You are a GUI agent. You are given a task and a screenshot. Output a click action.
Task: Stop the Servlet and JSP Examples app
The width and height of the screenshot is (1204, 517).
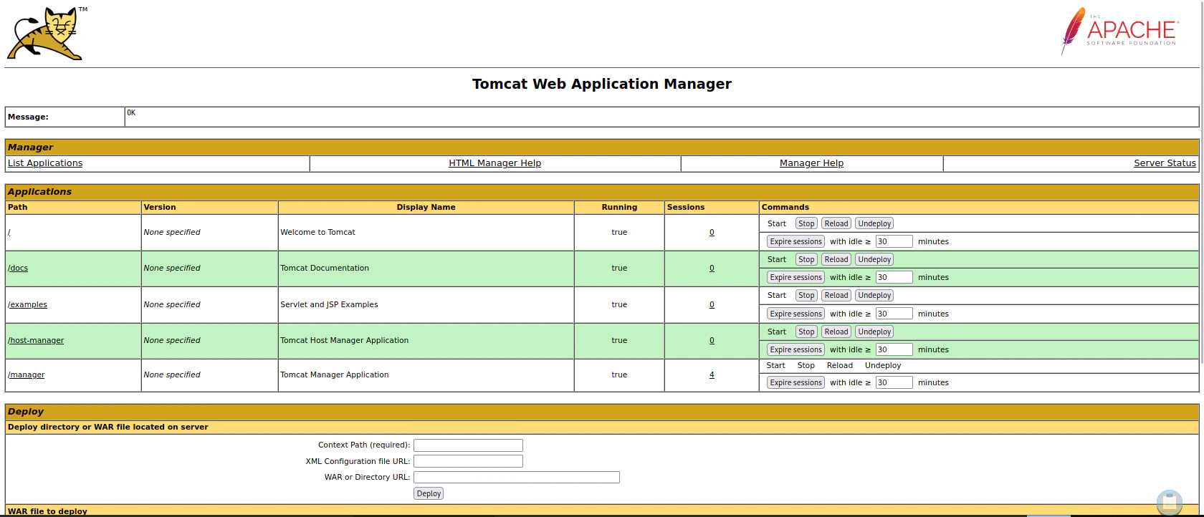coord(806,295)
